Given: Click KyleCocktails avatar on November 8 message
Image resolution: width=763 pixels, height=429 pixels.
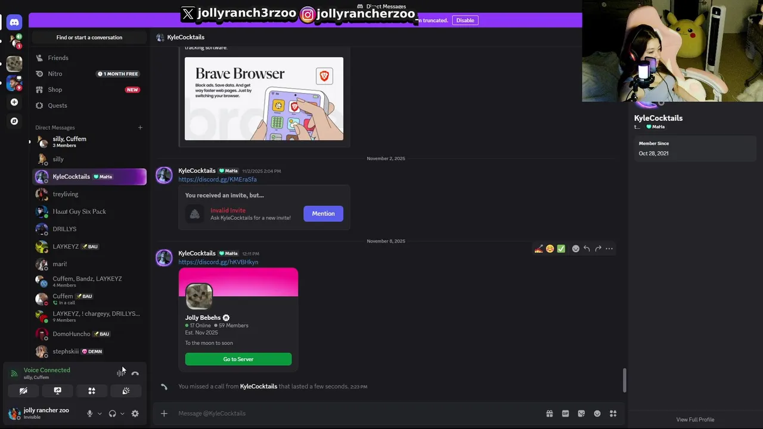Looking at the screenshot, I should pos(164,257).
